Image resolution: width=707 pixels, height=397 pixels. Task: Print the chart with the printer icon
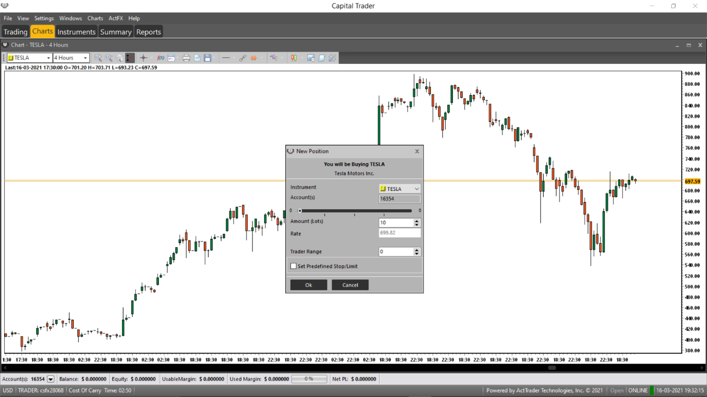pyautogui.click(x=186, y=58)
